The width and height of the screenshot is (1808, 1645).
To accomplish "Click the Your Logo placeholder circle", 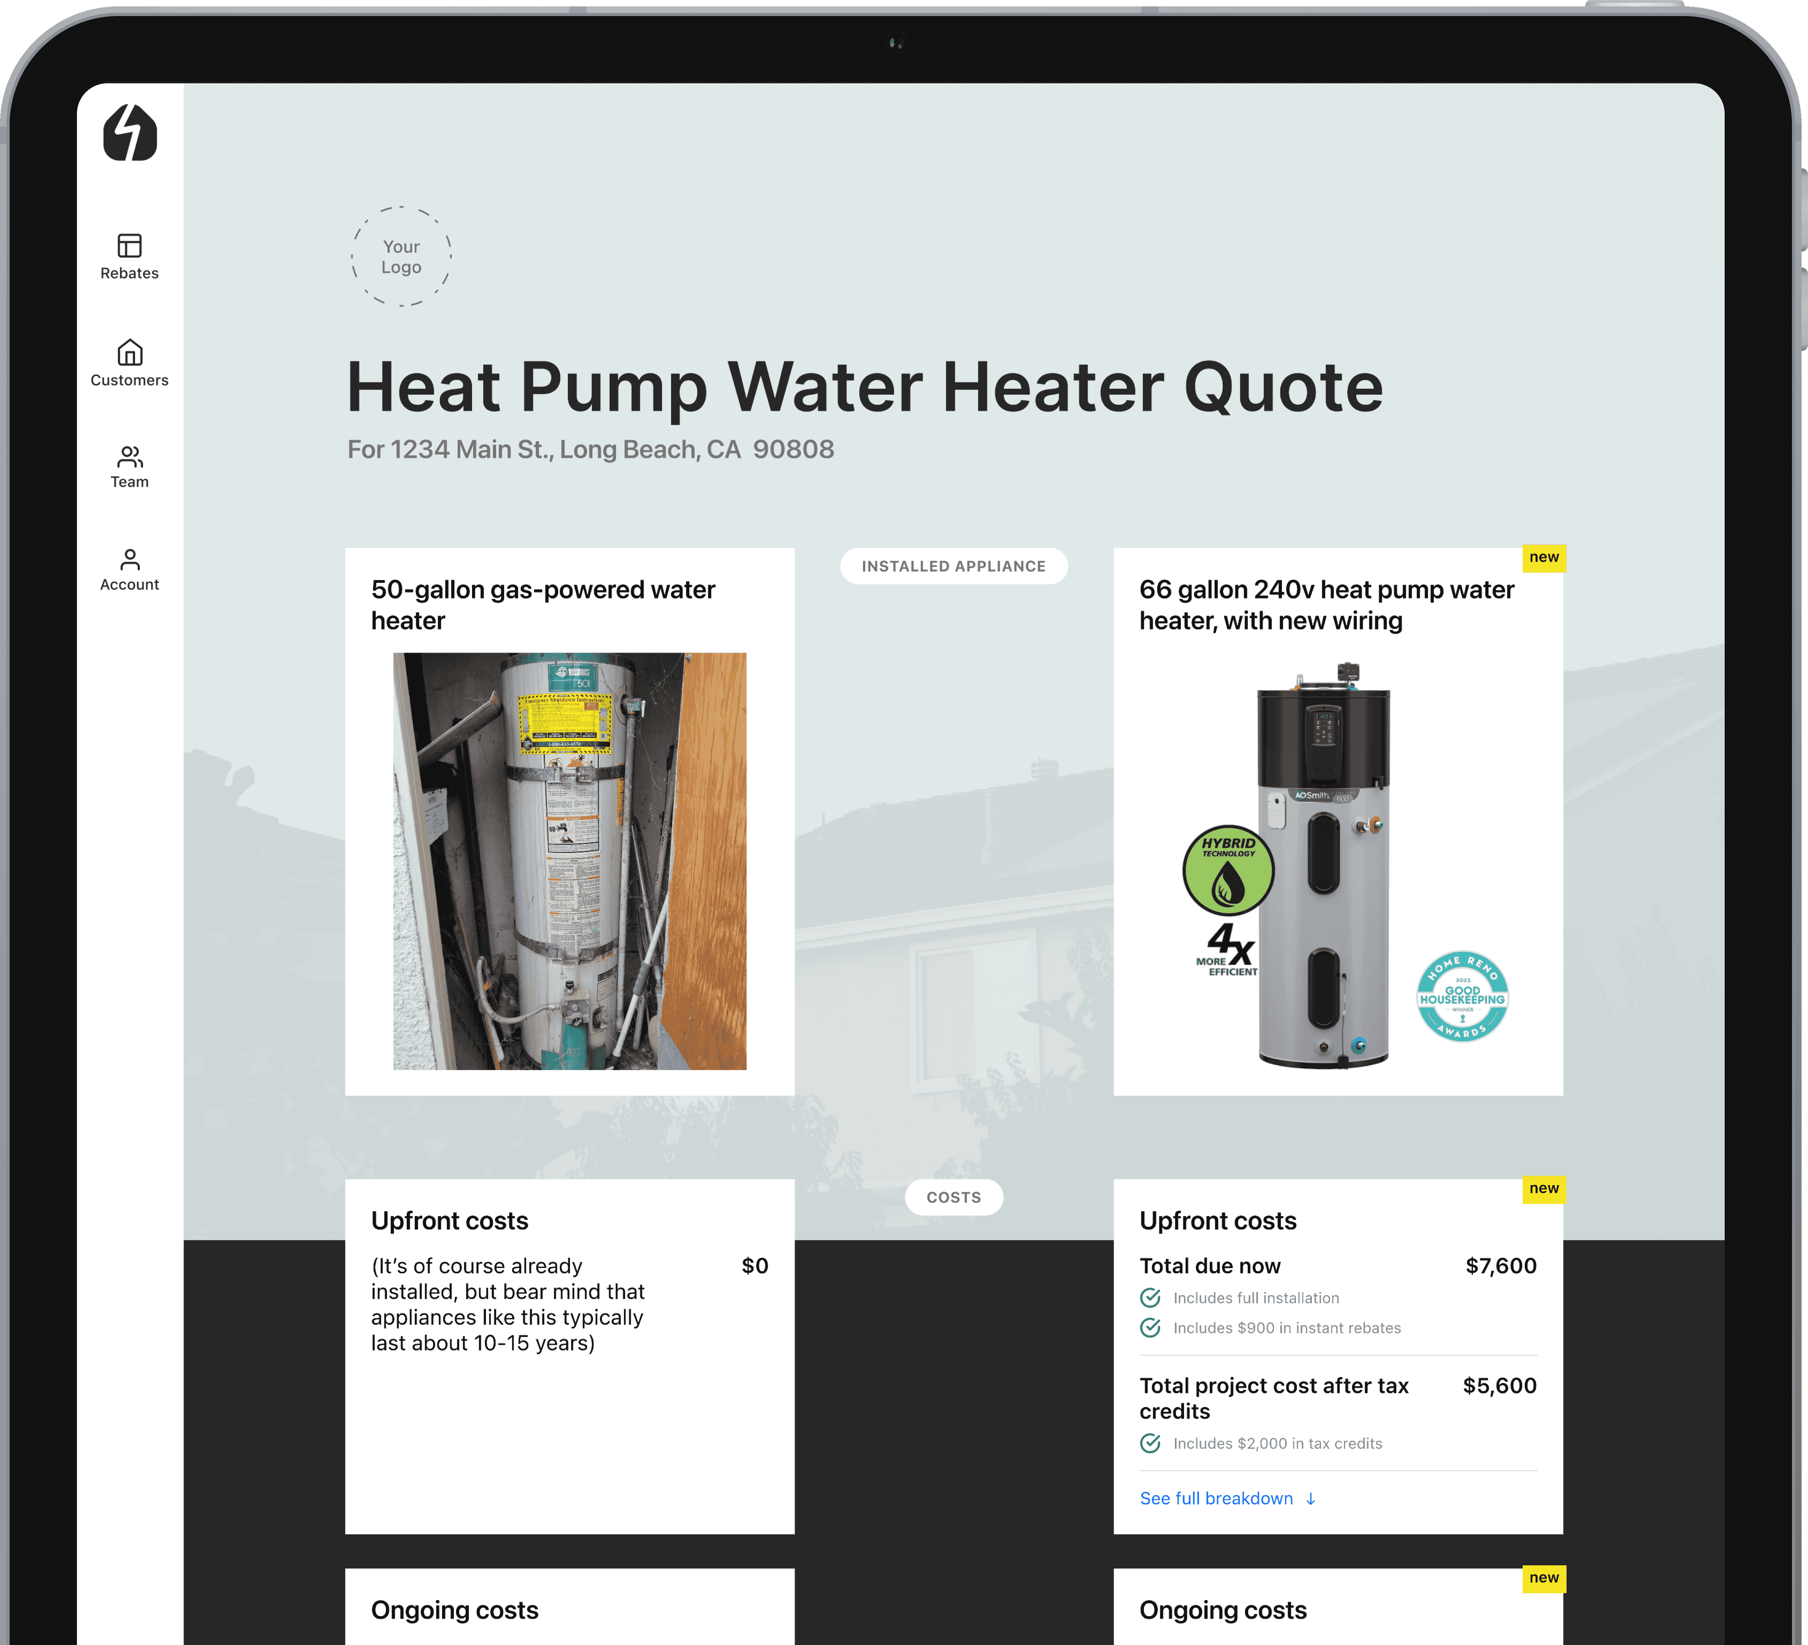I will [x=401, y=257].
